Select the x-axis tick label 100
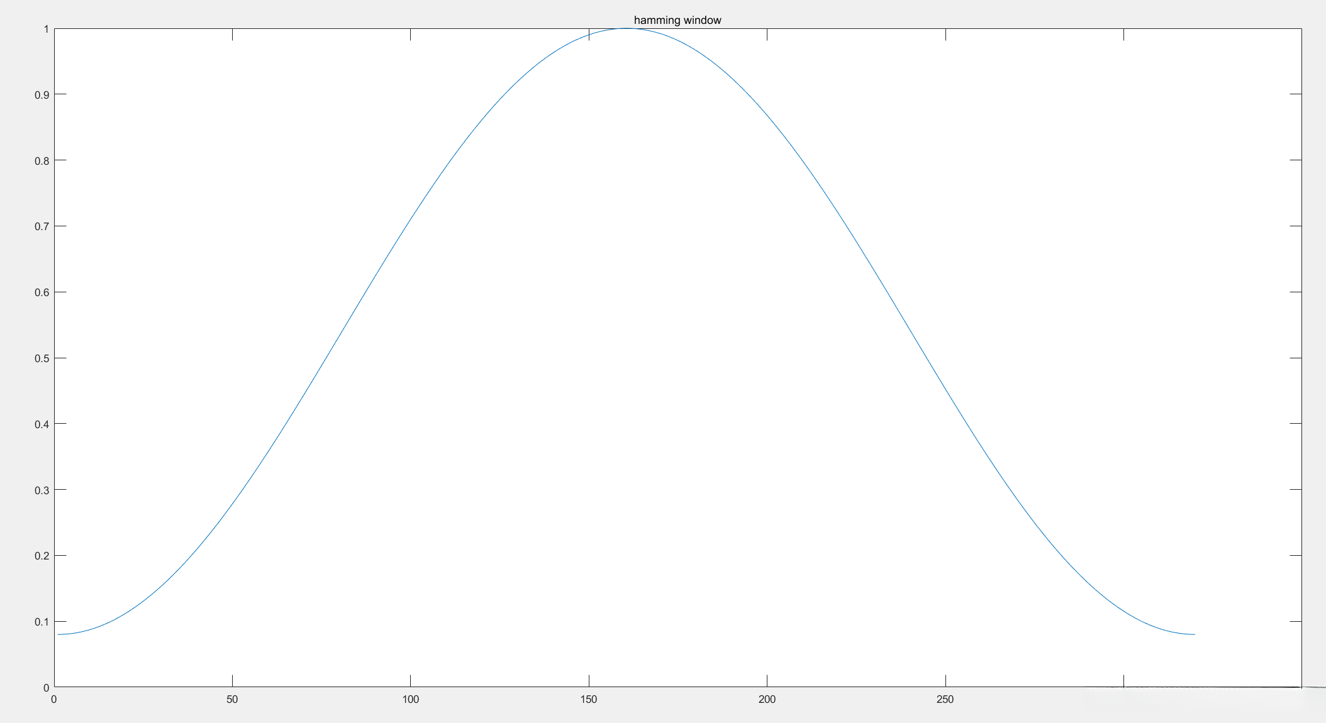1326x723 pixels. [410, 699]
